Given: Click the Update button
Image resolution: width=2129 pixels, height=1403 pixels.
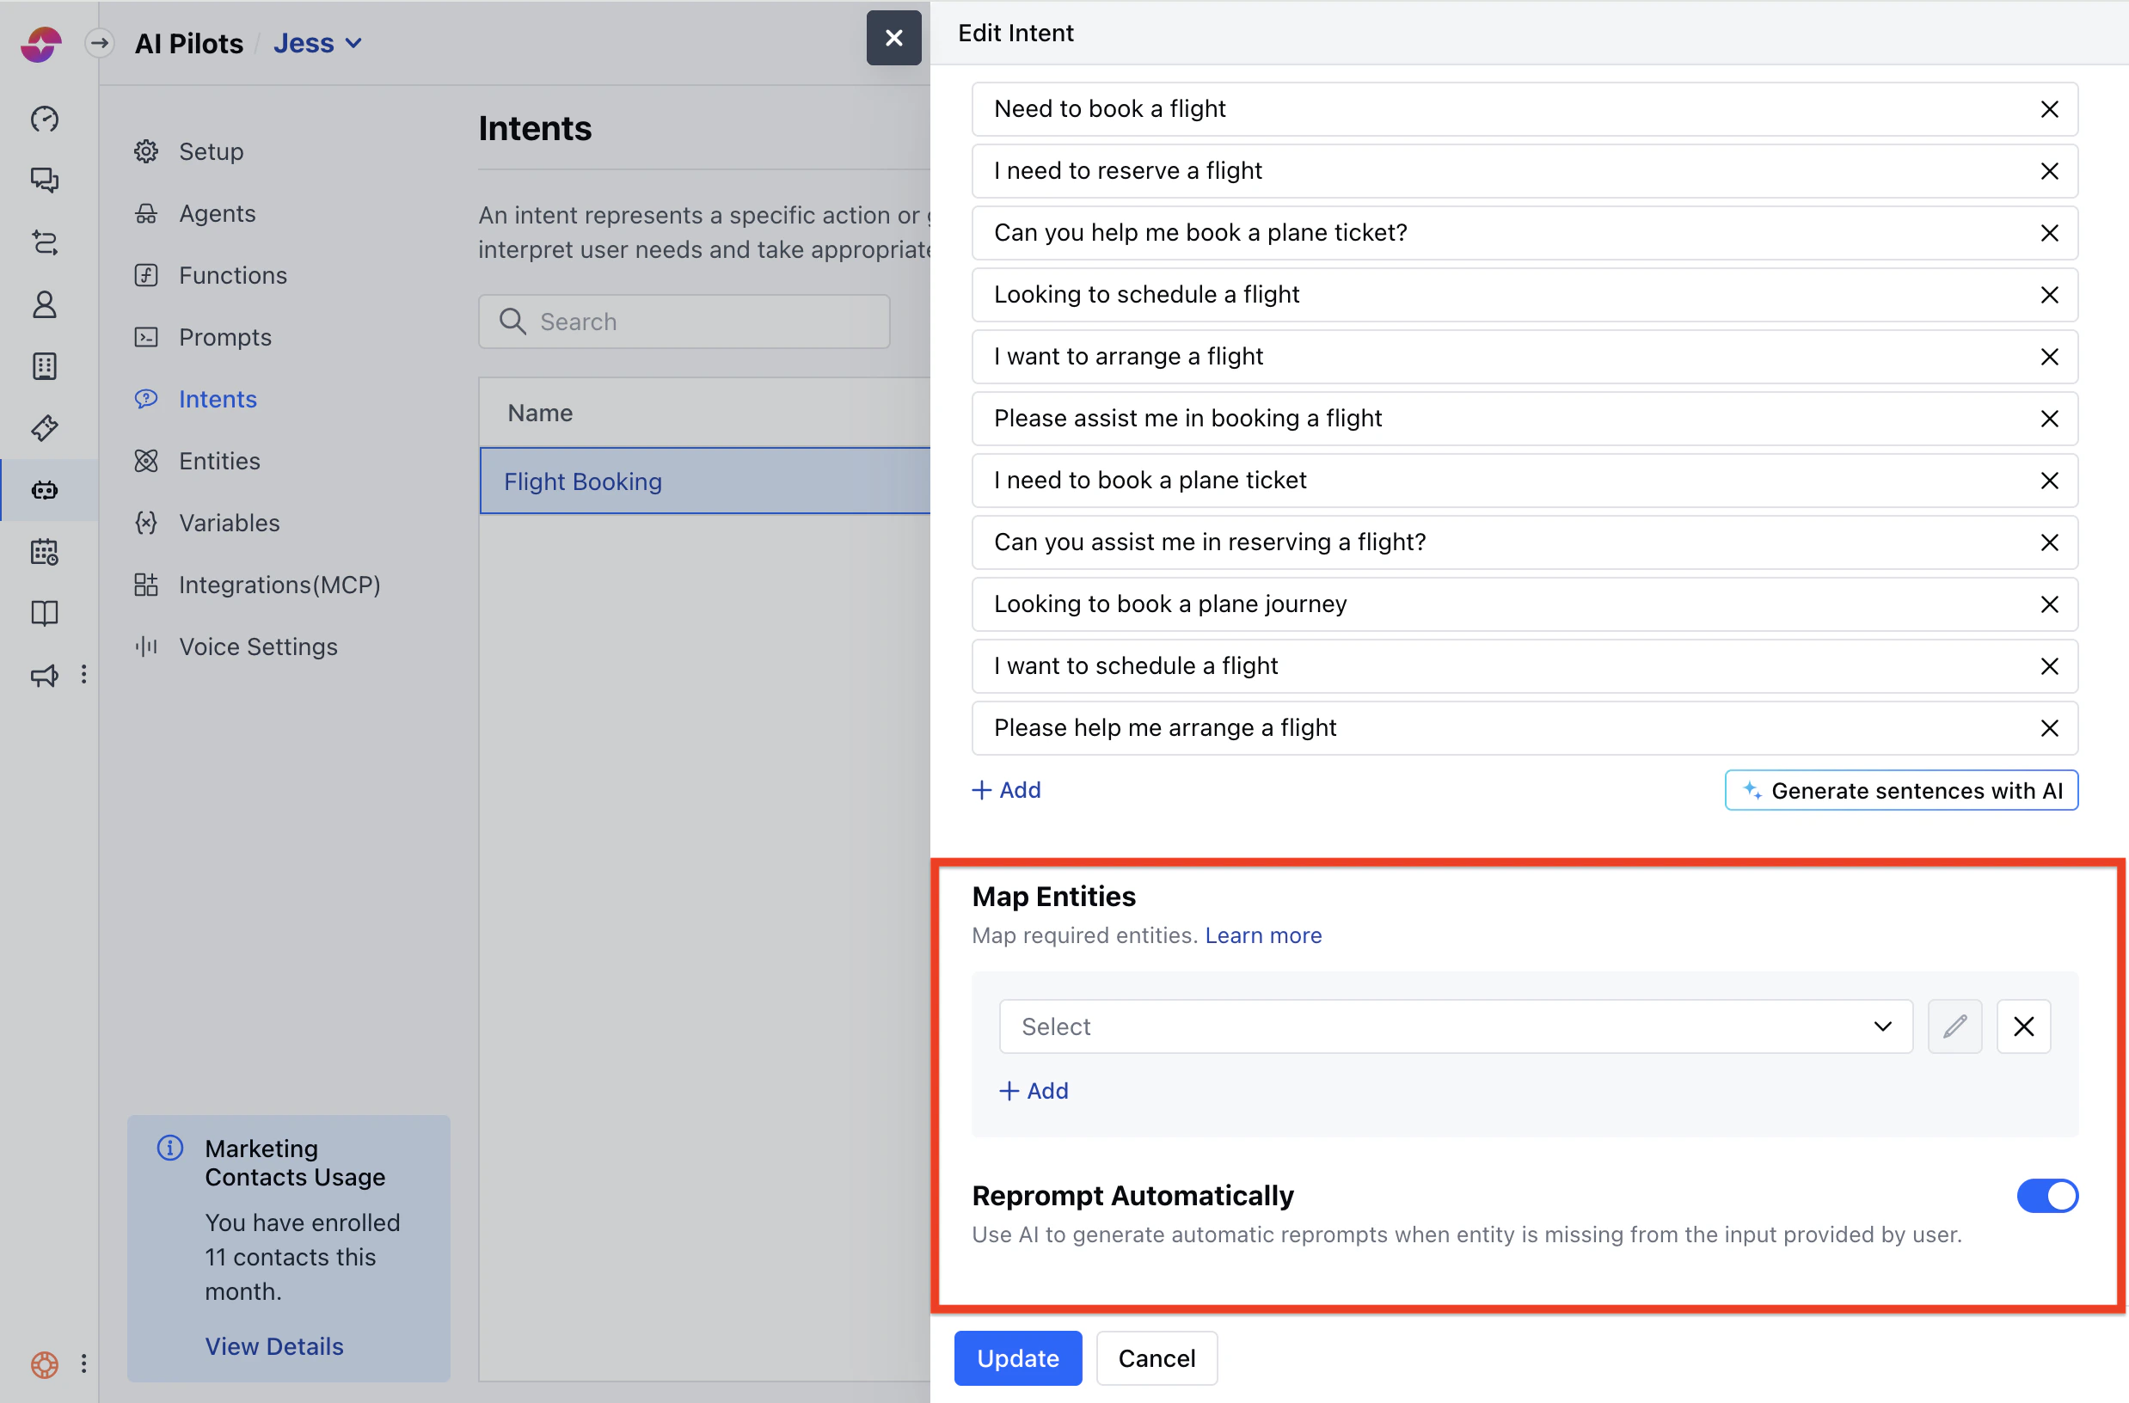Looking at the screenshot, I should (x=1016, y=1357).
